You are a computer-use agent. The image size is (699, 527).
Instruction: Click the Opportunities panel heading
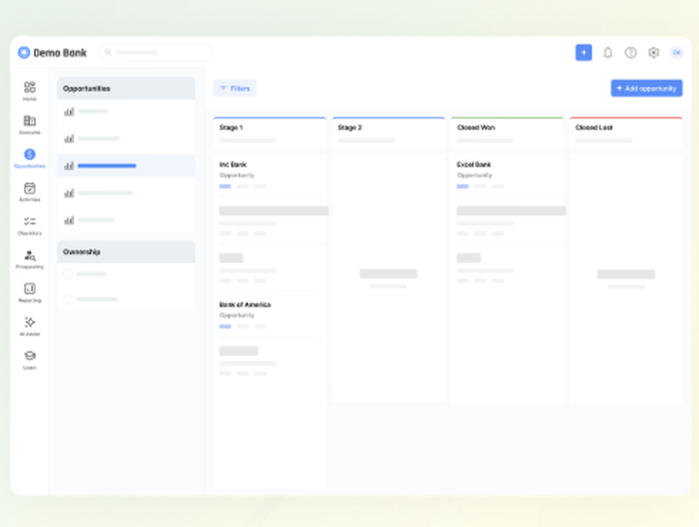coord(126,88)
